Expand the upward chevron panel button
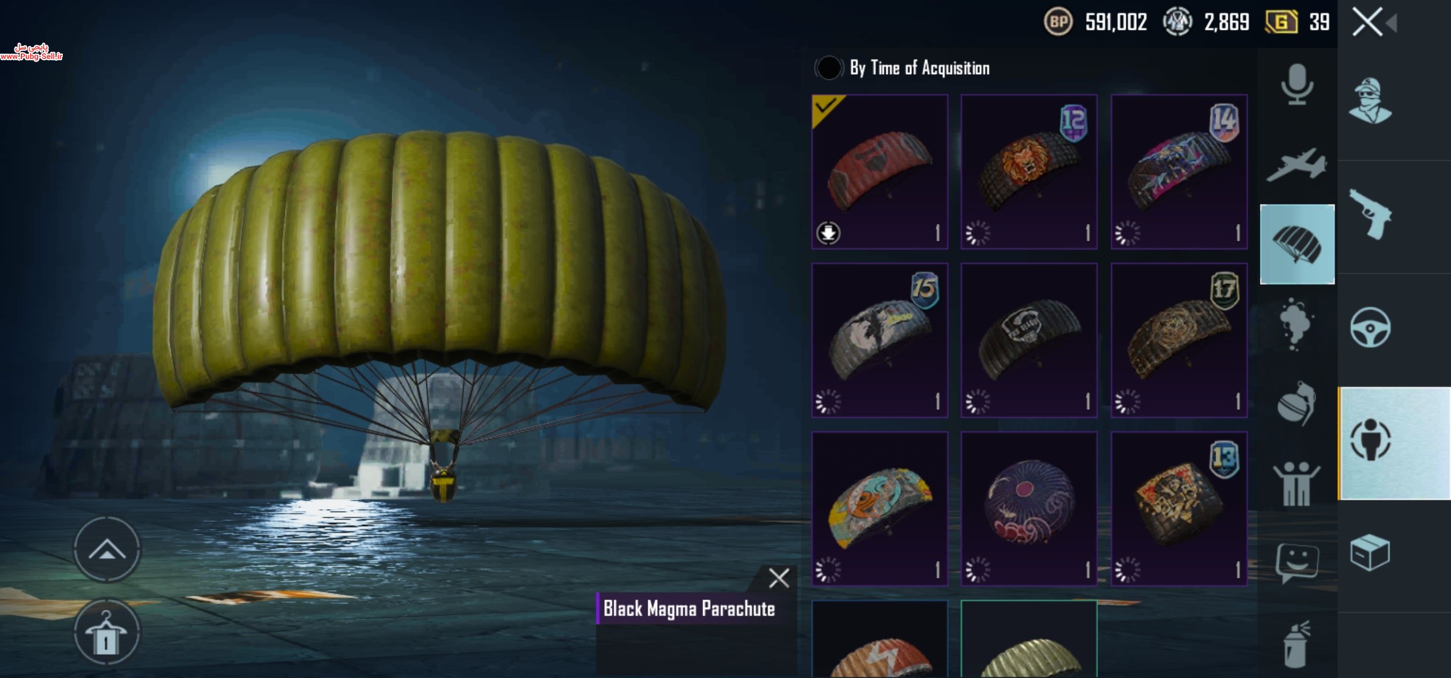Viewport: 1451px width, 678px height. pos(107,550)
